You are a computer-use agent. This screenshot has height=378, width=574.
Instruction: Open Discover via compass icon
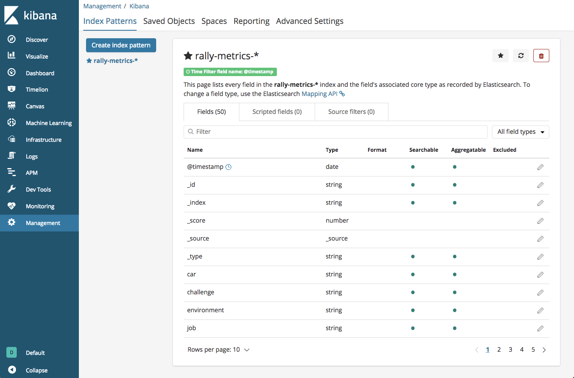[x=12, y=39]
